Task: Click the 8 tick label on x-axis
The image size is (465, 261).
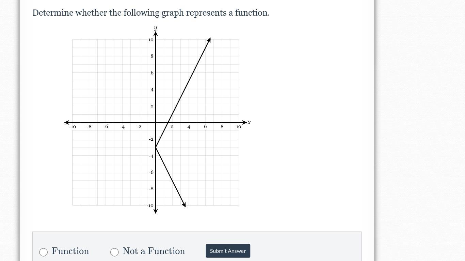Action: pyautogui.click(x=222, y=126)
